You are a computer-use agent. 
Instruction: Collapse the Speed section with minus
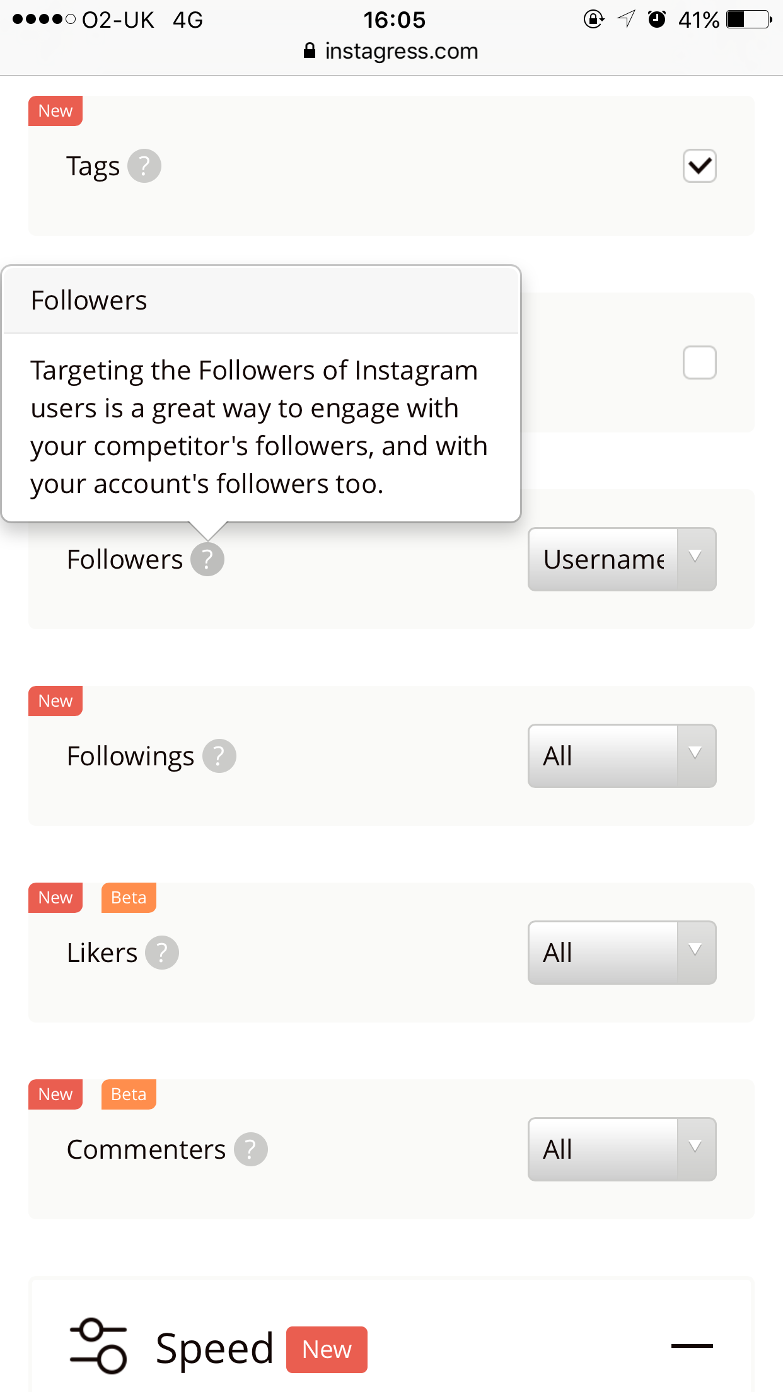tap(692, 1345)
